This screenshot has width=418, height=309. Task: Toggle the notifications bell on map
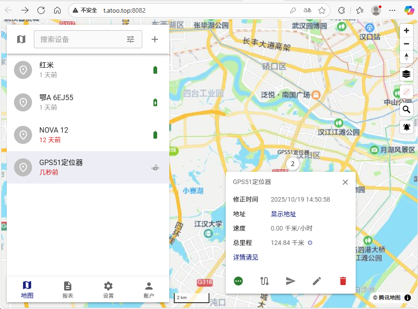406,127
